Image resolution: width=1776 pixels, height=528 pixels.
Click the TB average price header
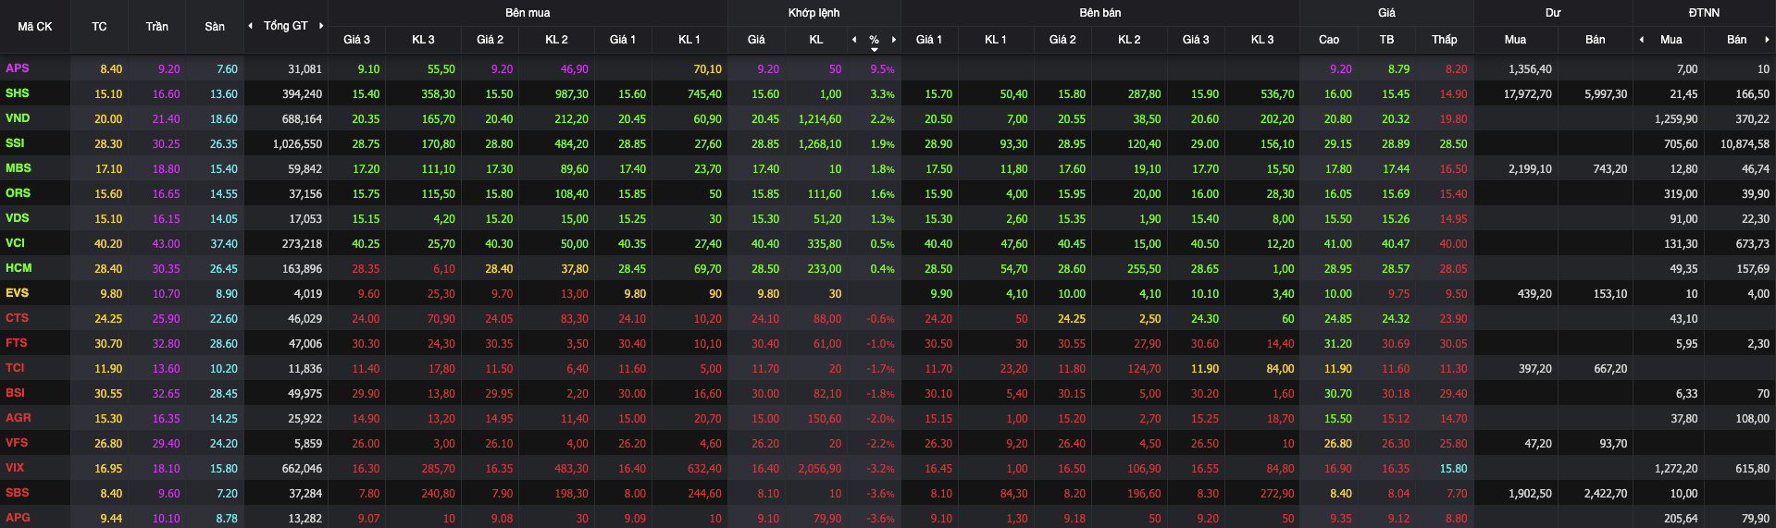[1386, 40]
